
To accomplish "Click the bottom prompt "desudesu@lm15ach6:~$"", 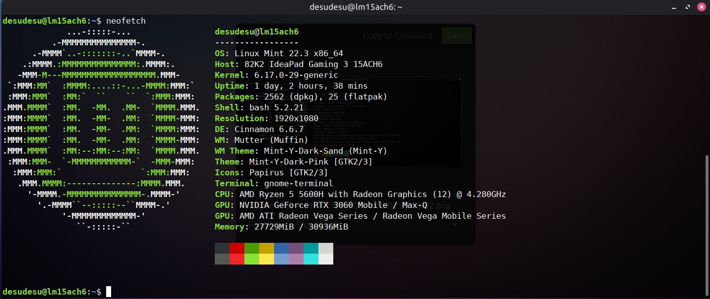I will click(x=52, y=292).
